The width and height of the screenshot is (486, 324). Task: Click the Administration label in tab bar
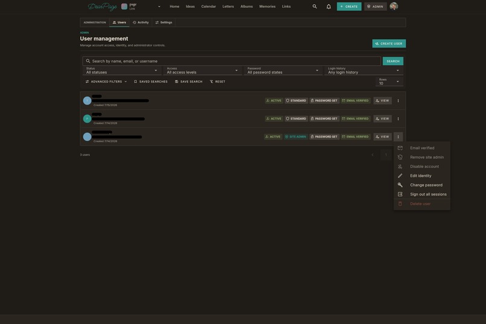pos(95,22)
